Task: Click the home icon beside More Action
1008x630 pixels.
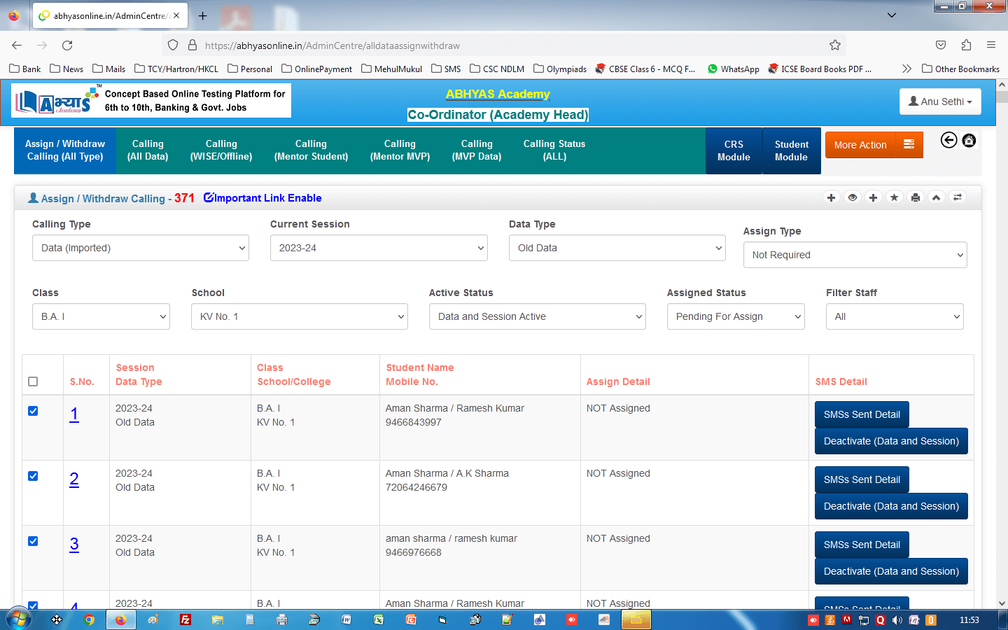Action: [969, 141]
